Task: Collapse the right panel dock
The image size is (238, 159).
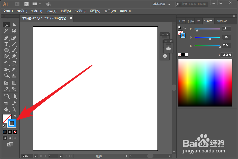Action: pos(234,16)
